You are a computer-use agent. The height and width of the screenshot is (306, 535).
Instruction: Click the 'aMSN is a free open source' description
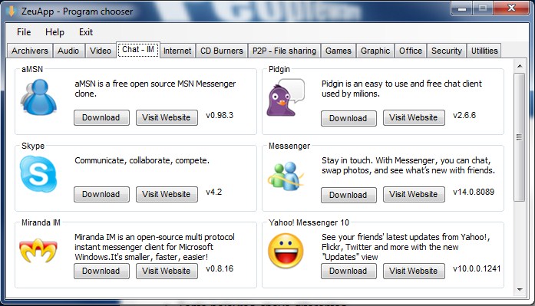[x=155, y=89]
